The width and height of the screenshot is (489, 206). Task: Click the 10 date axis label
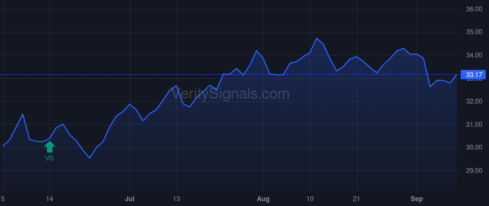(310, 199)
